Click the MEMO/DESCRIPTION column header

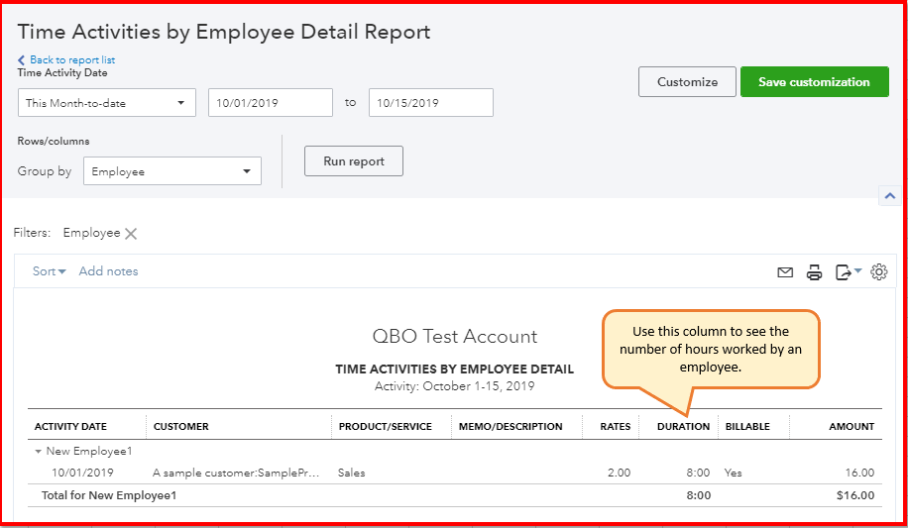[x=511, y=426]
